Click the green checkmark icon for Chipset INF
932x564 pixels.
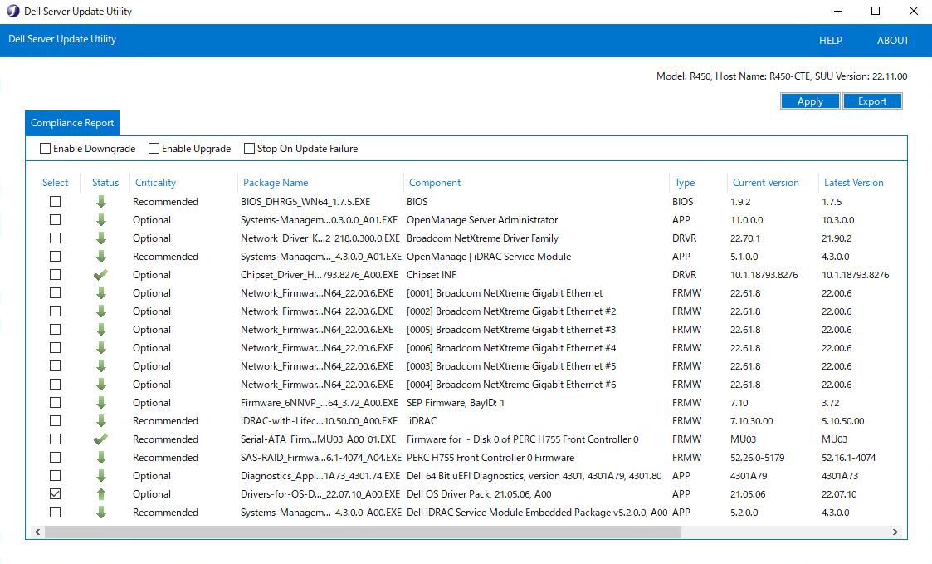pos(100,274)
